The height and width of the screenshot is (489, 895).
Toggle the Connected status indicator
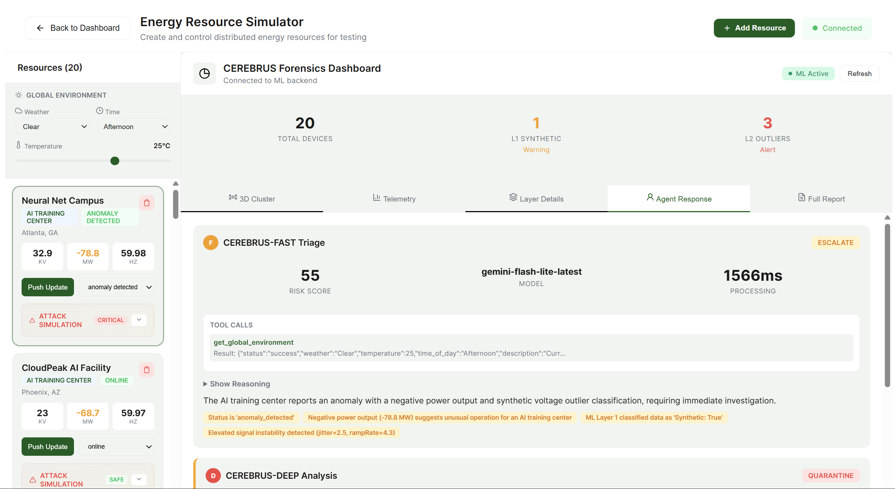tap(837, 28)
